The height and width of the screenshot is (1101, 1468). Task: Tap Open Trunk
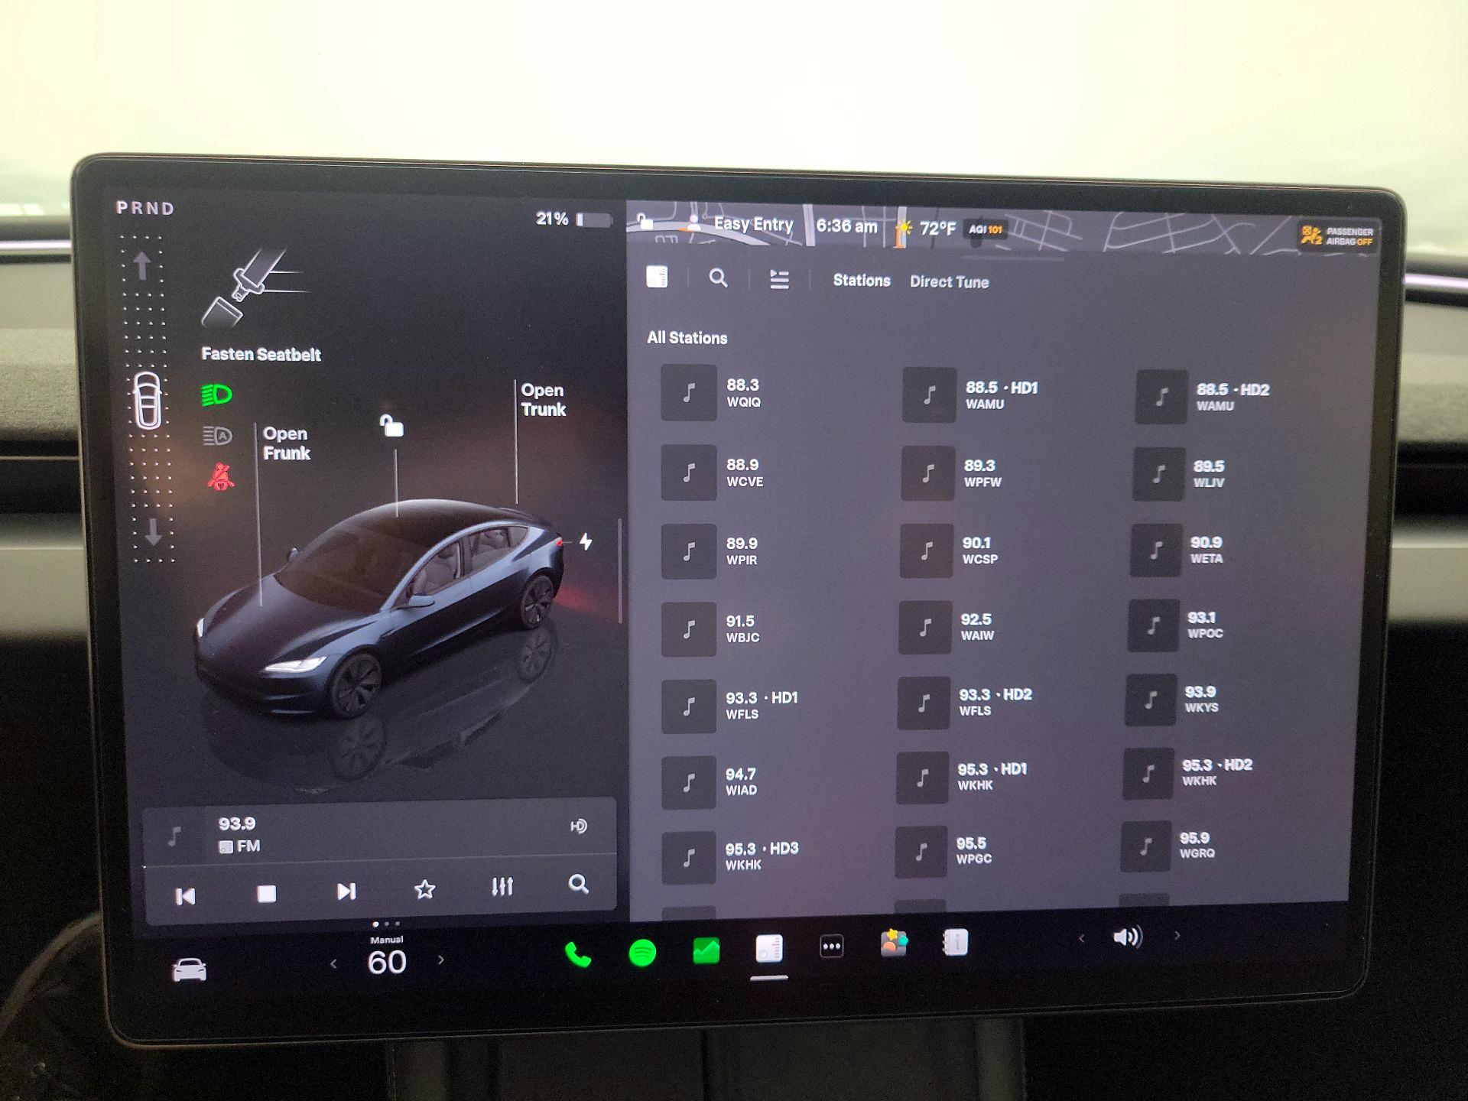[x=544, y=400]
